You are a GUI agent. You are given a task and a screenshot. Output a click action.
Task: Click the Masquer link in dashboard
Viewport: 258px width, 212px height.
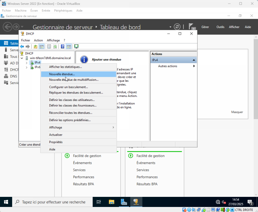coord(237,112)
